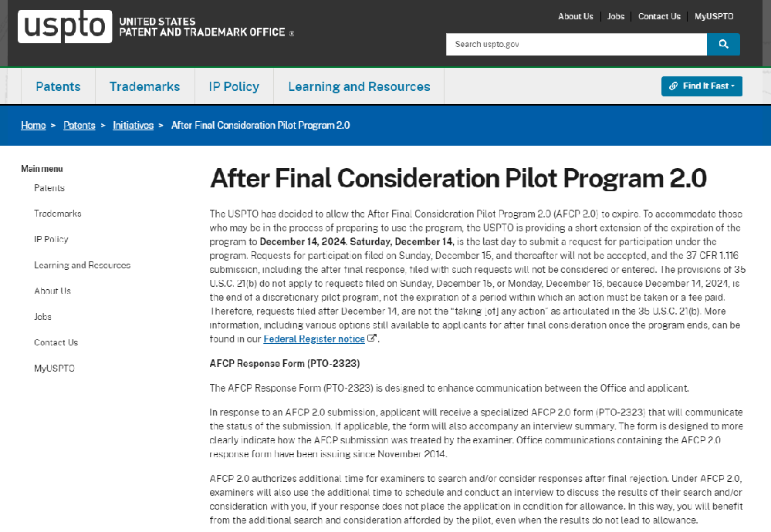Open the Trademarks navigation tab
This screenshot has height=532, width=771.
pyautogui.click(x=144, y=86)
